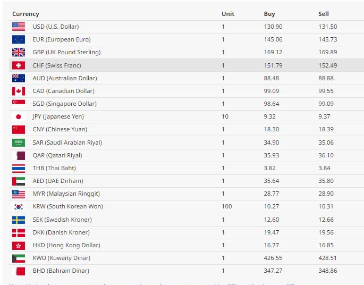This screenshot has height=285, width=364.
Task: Click the Currency column header
Action: [26, 14]
